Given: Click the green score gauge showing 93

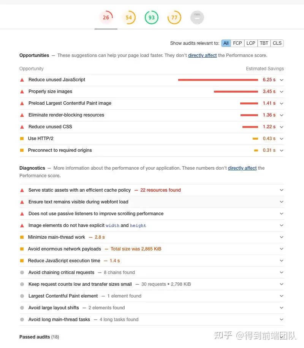Looking at the screenshot, I should [152, 17].
